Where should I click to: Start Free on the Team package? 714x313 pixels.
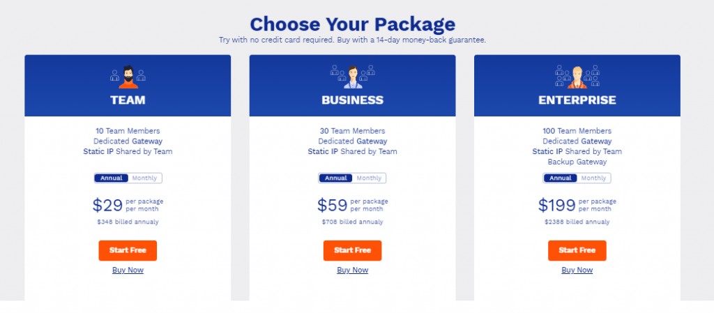(x=128, y=251)
